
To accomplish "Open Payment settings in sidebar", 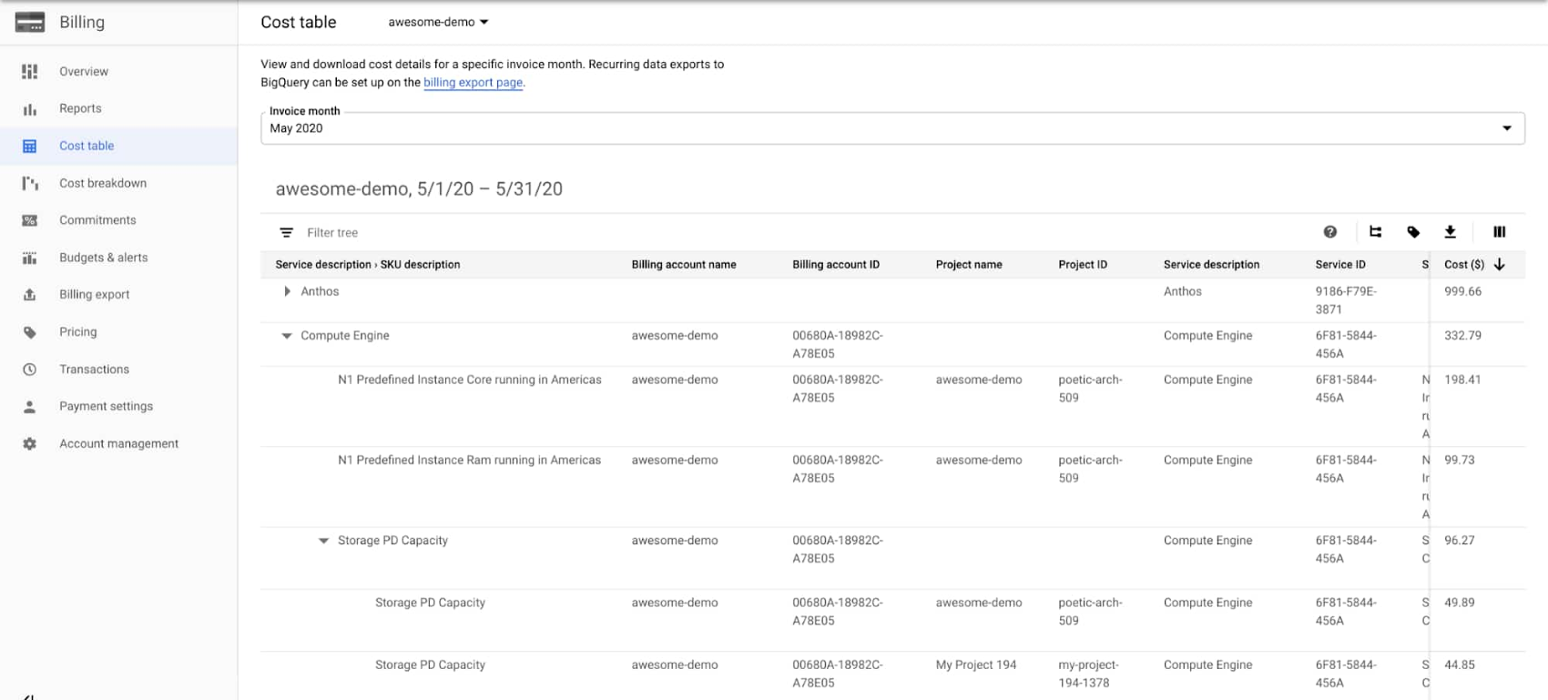I will coord(106,407).
